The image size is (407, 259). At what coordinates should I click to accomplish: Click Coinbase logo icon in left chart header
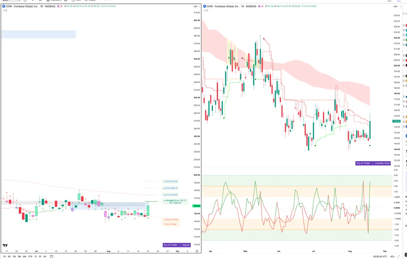click(3, 6)
